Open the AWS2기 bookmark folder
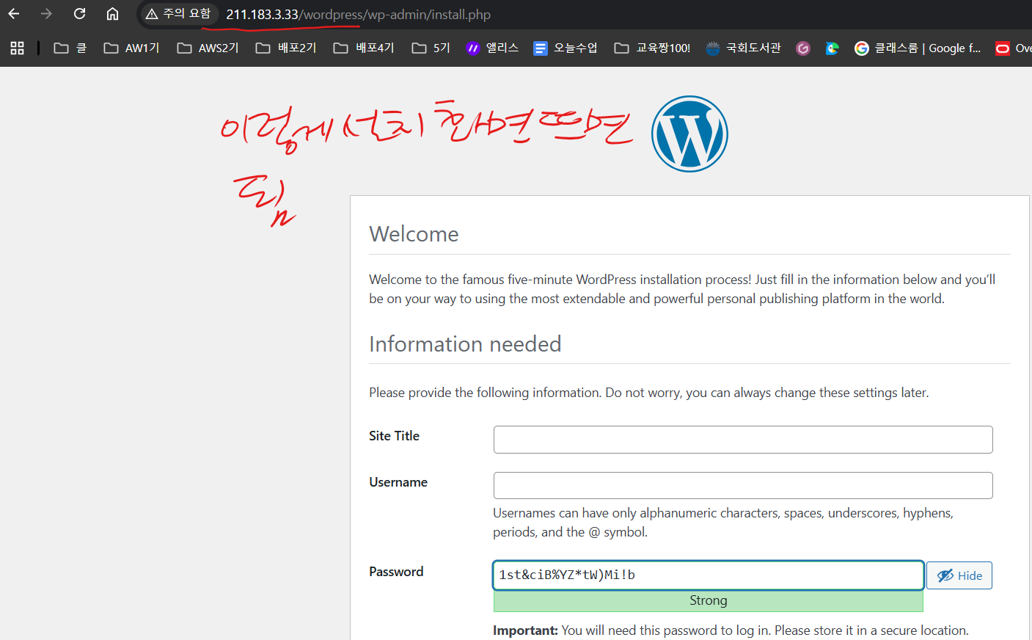Screen dimensions: 1032x640 point(208,48)
